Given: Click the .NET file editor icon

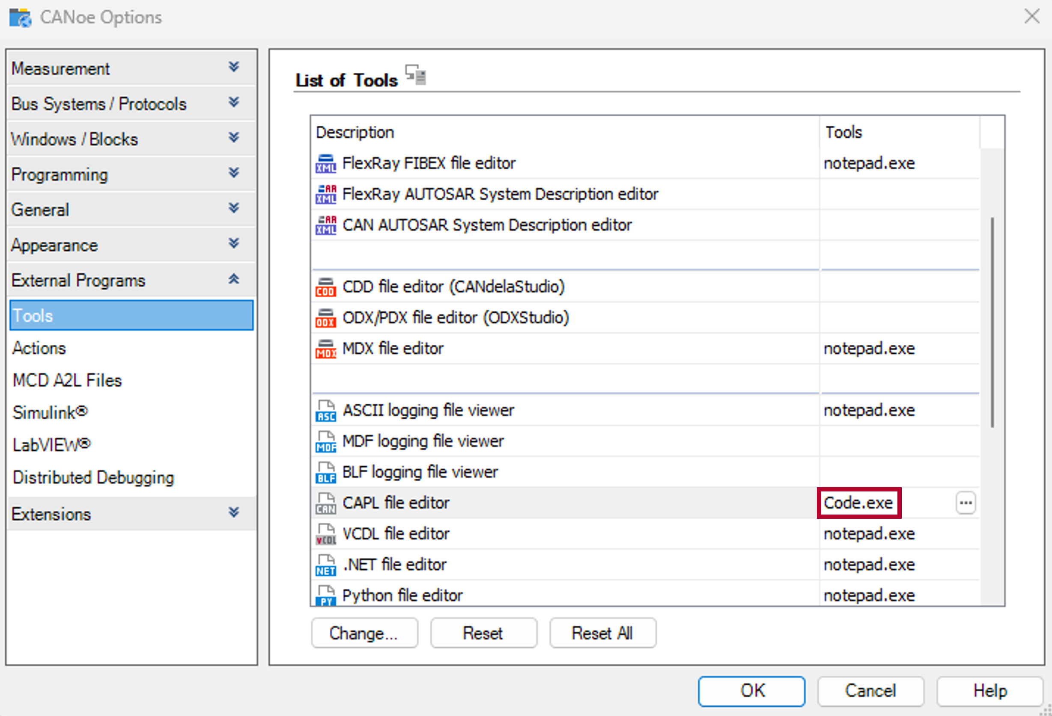Looking at the screenshot, I should (325, 565).
